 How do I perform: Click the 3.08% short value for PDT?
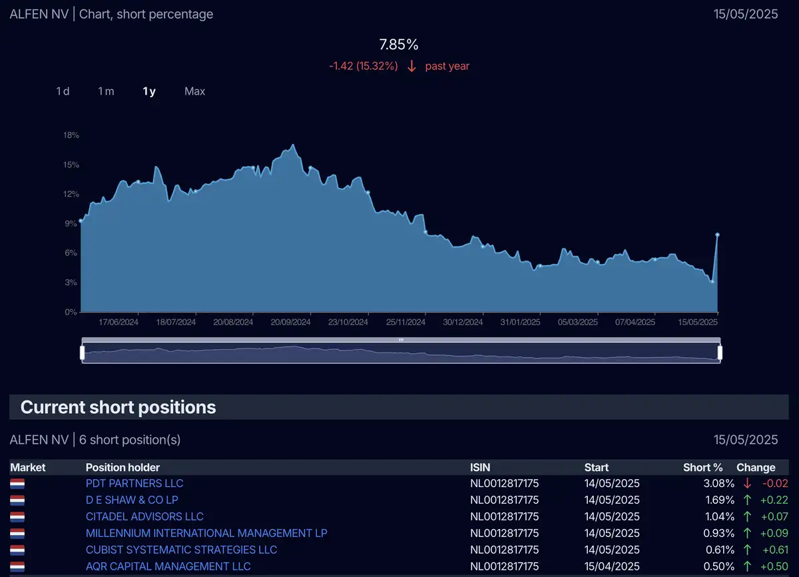718,483
